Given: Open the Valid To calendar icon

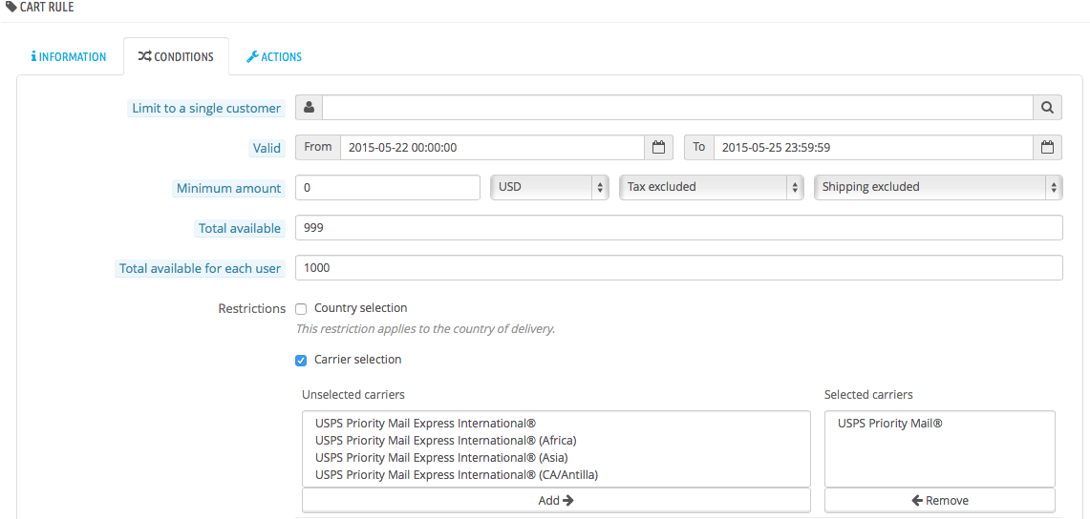Looking at the screenshot, I should [x=1048, y=147].
